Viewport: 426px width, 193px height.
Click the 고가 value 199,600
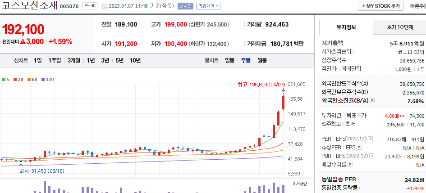click(175, 25)
